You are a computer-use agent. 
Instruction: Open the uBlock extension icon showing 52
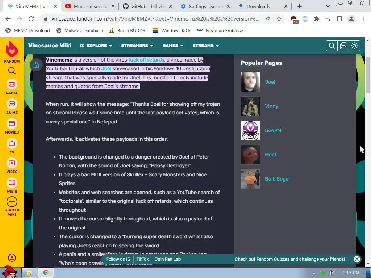coord(294,20)
